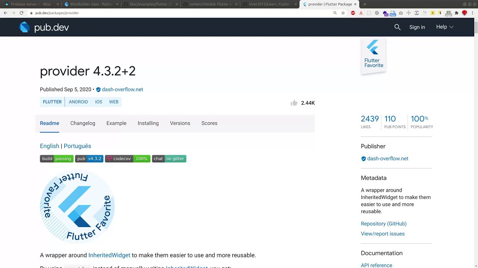
Task: Click the chat on gitter badge
Action: point(169,159)
